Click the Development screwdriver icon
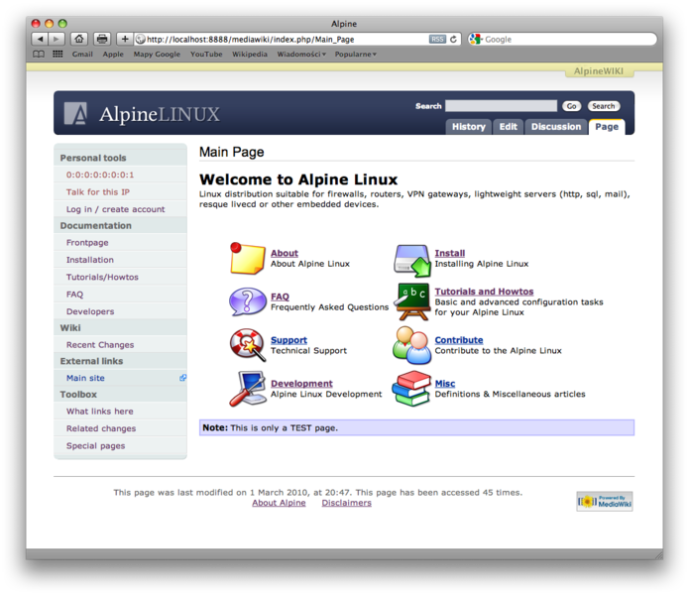The height and width of the screenshot is (595, 689). pyautogui.click(x=248, y=389)
